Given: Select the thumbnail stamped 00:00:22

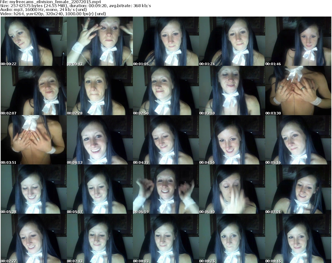Looking at the screenshot, I should 34,41.
